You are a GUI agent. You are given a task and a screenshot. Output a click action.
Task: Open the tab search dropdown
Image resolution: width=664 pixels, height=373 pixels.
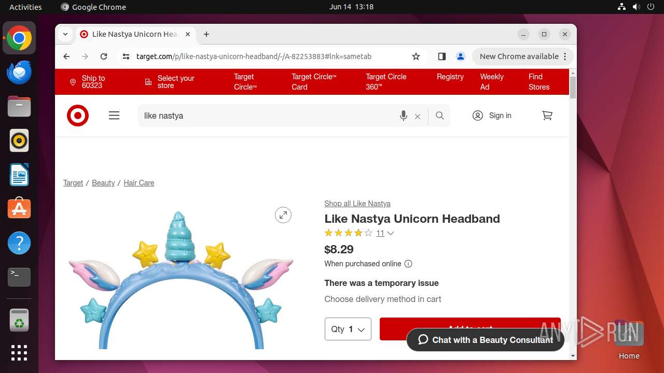tap(65, 34)
